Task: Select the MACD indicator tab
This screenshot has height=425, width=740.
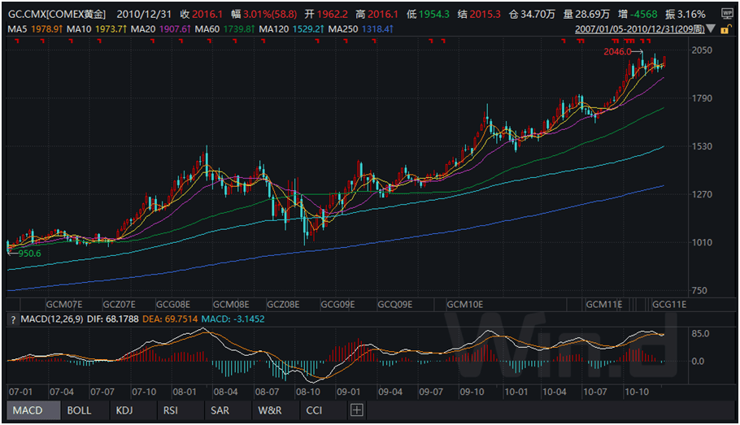Action: 28,410
